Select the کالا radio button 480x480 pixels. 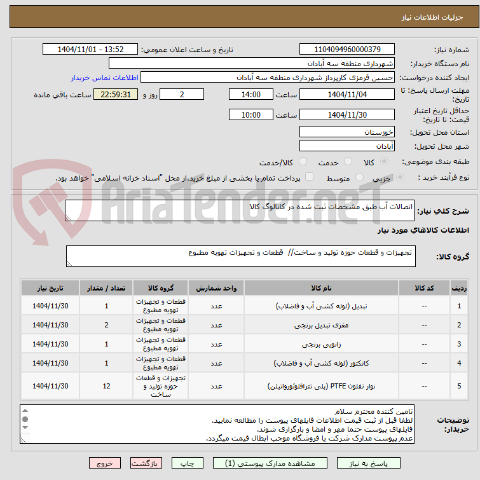pyautogui.click(x=384, y=161)
